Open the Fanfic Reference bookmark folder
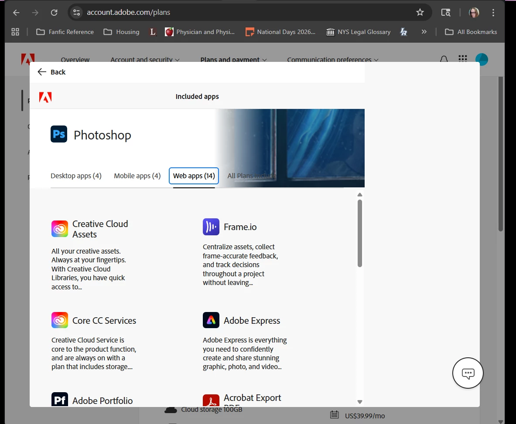516x424 pixels. 65,32
